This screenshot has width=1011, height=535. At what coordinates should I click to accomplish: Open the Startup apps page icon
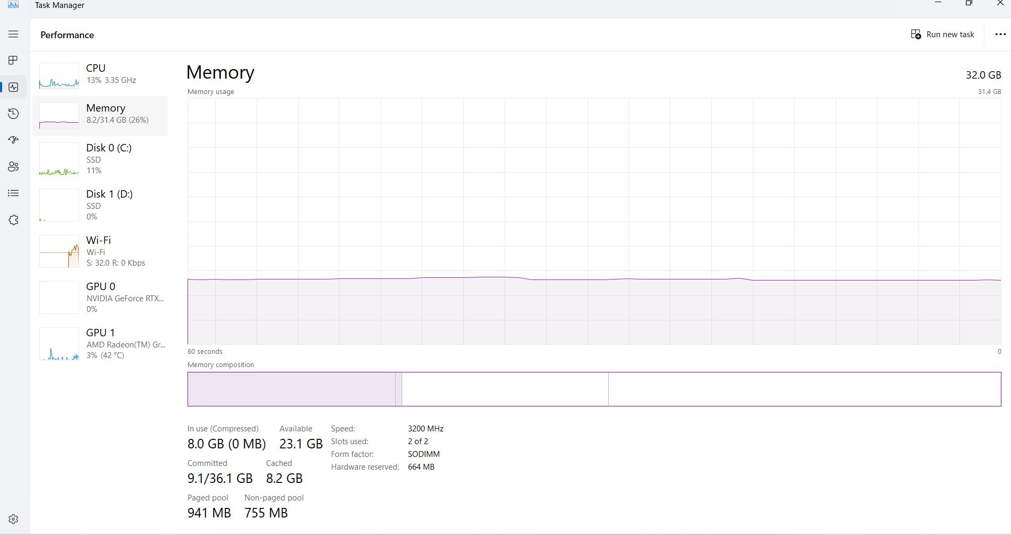point(13,140)
